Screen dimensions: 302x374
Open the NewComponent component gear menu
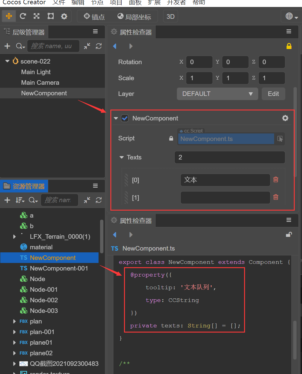(285, 118)
